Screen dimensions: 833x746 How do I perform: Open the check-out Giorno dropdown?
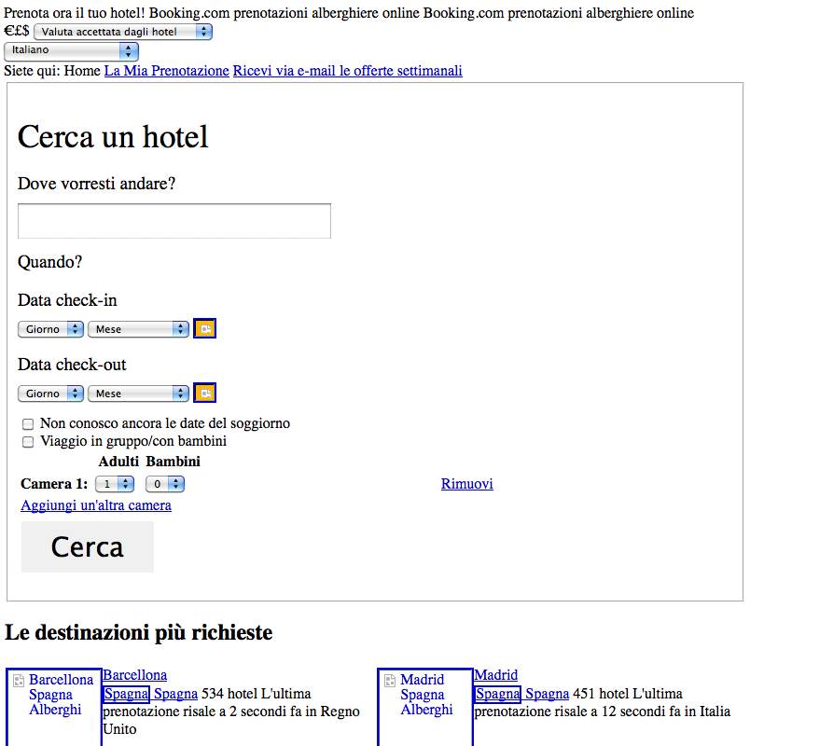coord(50,394)
